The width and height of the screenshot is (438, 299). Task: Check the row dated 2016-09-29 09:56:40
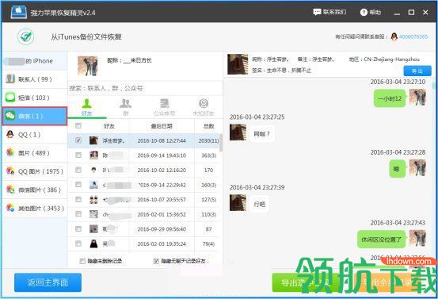click(78, 228)
